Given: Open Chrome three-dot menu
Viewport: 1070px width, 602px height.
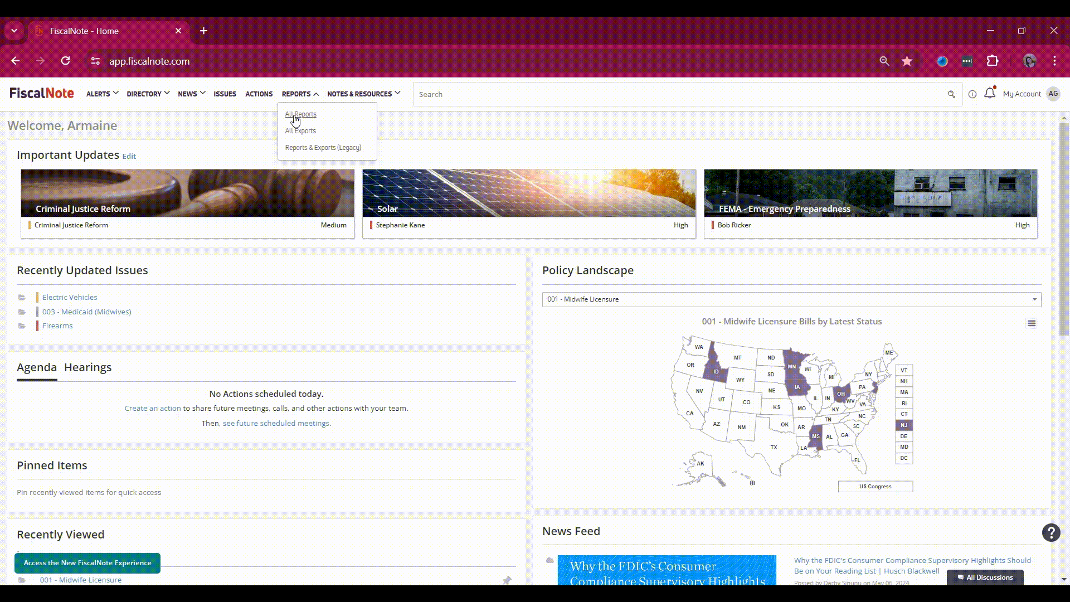Looking at the screenshot, I should point(1054,61).
